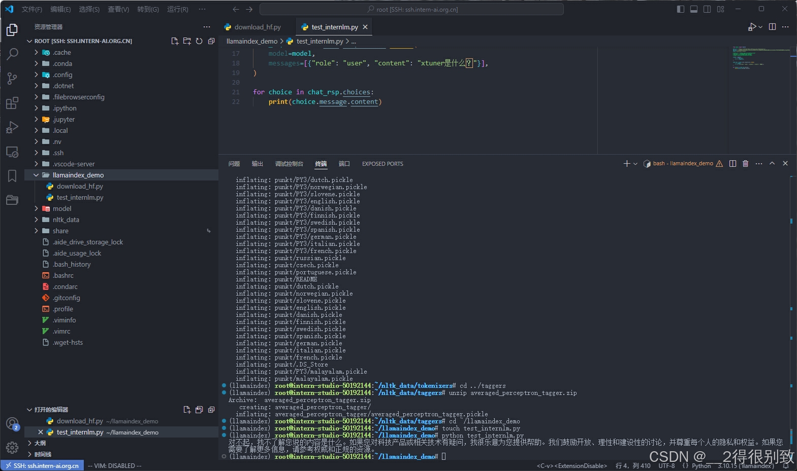Open the Accounts menu icon

[x=12, y=424]
